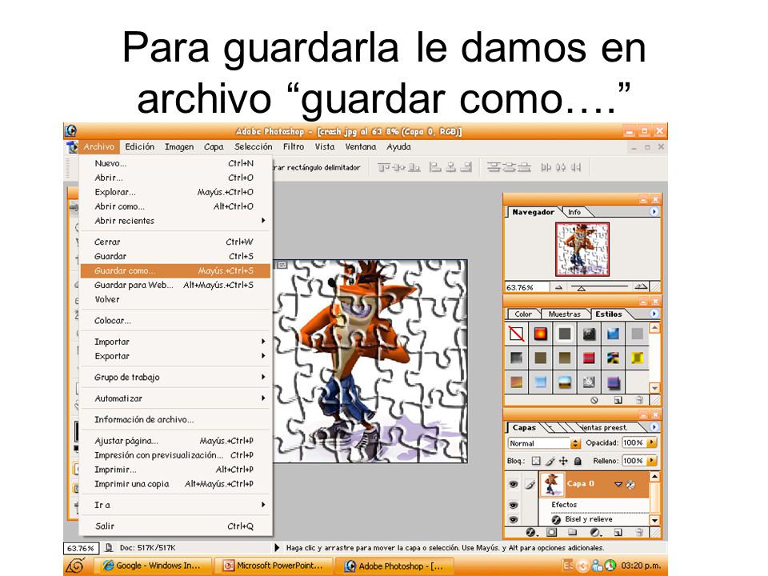Toggle lock all padlock icon

[x=578, y=461]
